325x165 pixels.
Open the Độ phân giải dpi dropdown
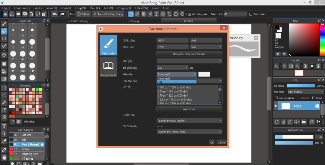[172, 67]
